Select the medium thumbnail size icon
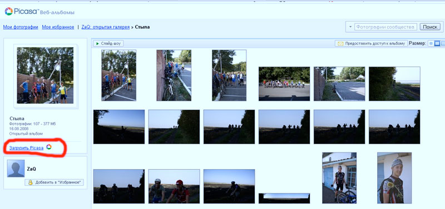The image size is (445, 209). coord(437,44)
